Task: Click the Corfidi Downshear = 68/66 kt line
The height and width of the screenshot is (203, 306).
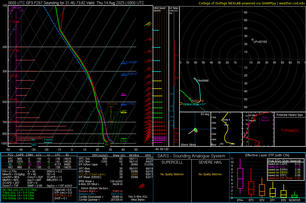Action: coord(101,197)
